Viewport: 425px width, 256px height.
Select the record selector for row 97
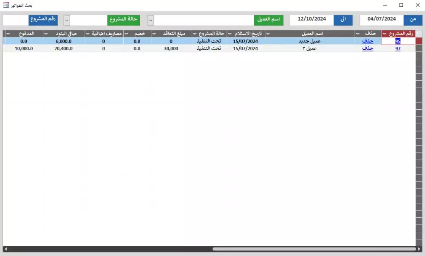(419, 48)
